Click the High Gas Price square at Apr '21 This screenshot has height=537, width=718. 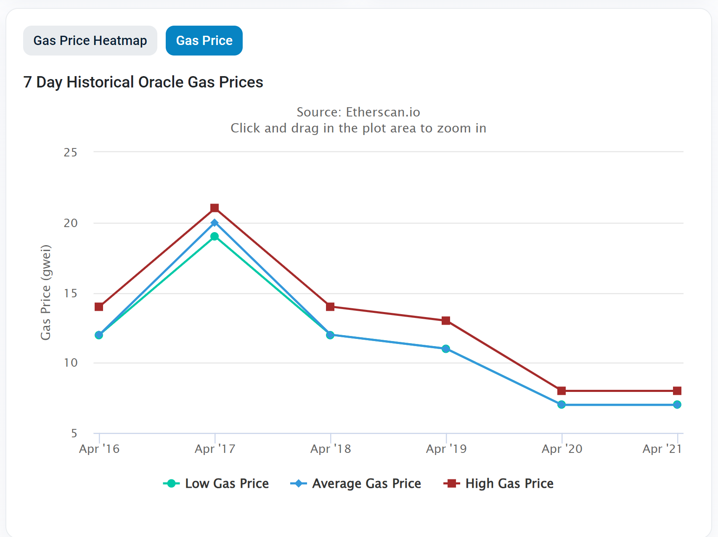pos(677,391)
